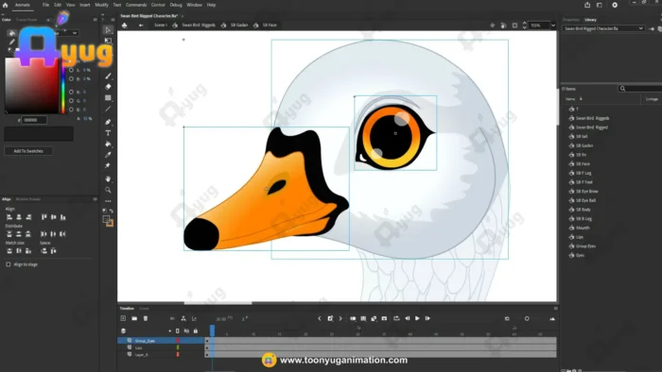Screen dimensions: 662x372
Task: Select Group Eyes library item
Action: click(x=585, y=246)
